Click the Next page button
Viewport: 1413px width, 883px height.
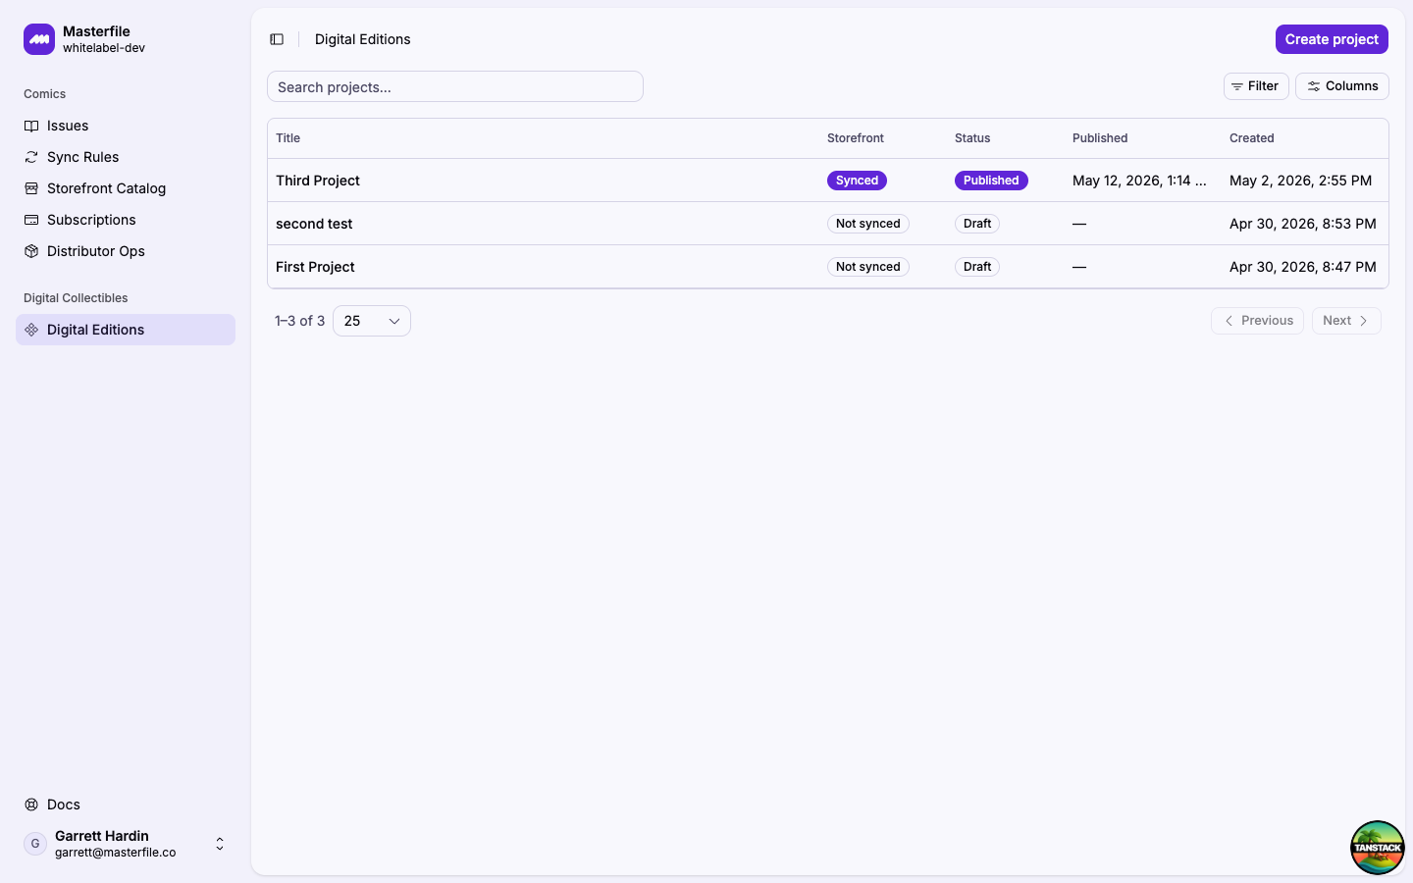[x=1346, y=321]
